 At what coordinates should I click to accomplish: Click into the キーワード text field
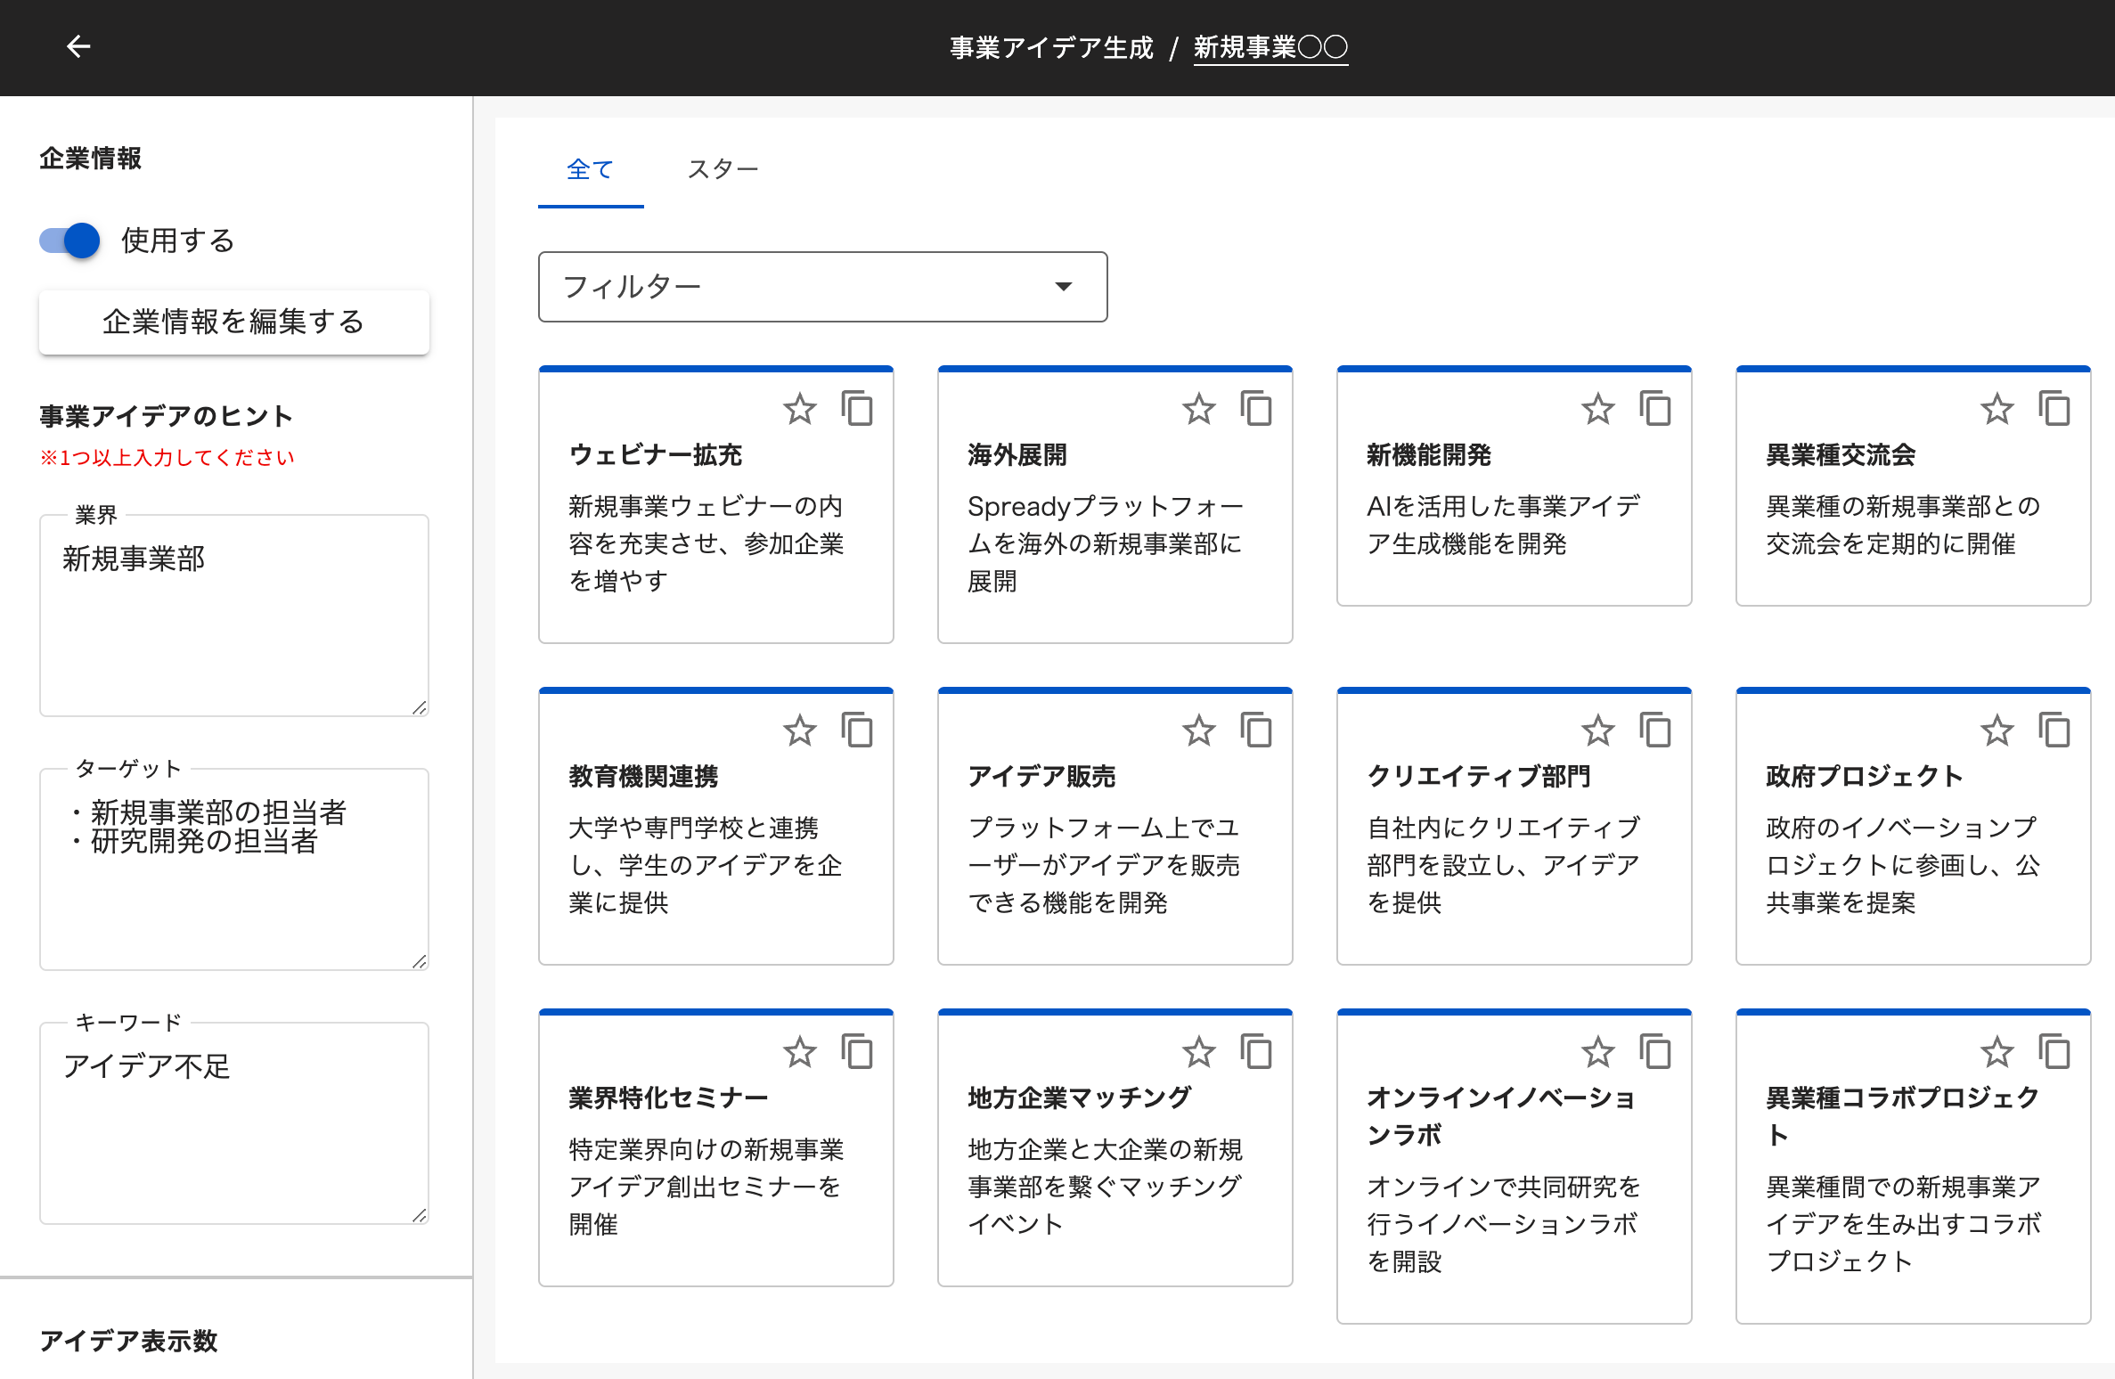point(233,1122)
